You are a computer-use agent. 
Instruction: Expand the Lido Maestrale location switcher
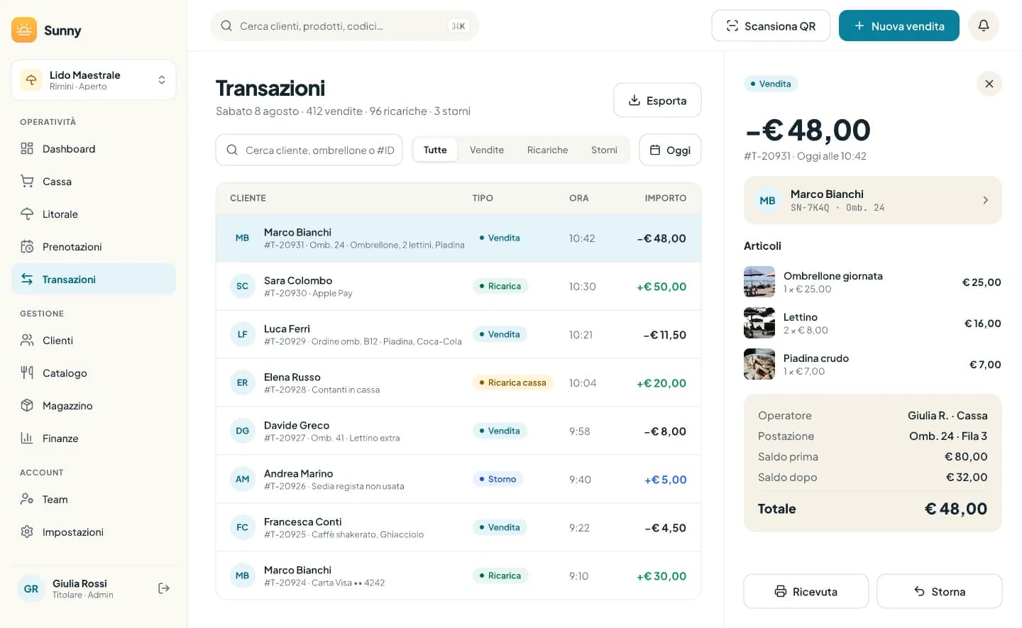pyautogui.click(x=94, y=80)
